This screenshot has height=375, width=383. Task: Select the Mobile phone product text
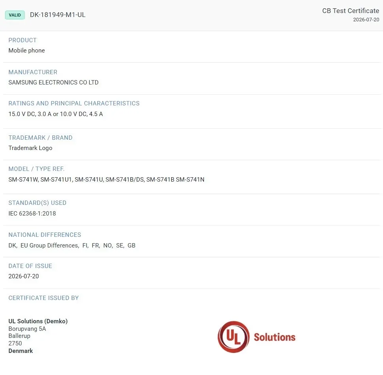pyautogui.click(x=26, y=50)
